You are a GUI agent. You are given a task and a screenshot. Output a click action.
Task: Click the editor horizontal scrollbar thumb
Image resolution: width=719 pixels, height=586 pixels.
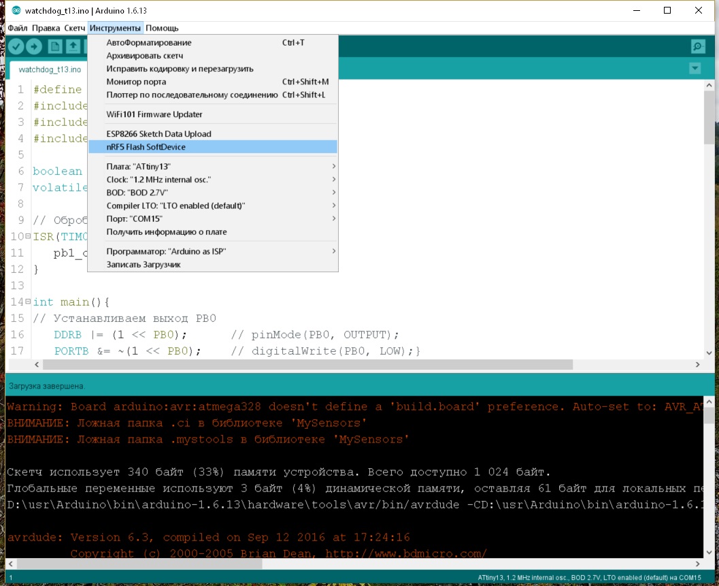[x=307, y=364]
